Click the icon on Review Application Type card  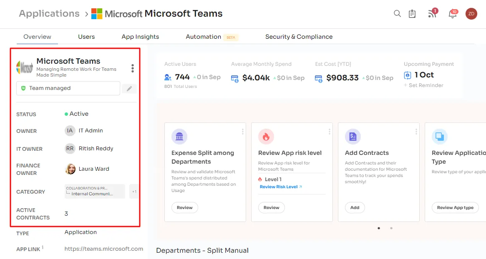coord(440,137)
